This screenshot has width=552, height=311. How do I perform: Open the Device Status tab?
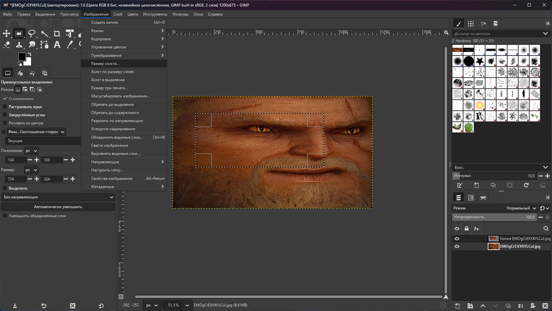(x=20, y=73)
